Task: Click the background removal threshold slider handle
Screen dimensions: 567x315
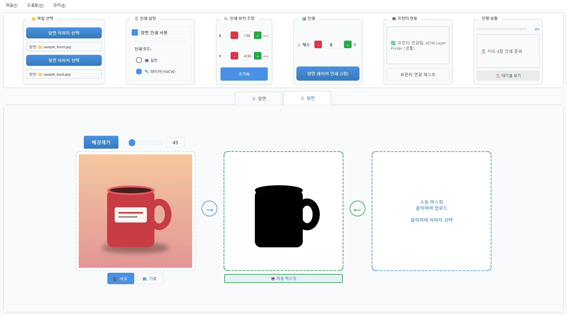Action: coord(132,143)
